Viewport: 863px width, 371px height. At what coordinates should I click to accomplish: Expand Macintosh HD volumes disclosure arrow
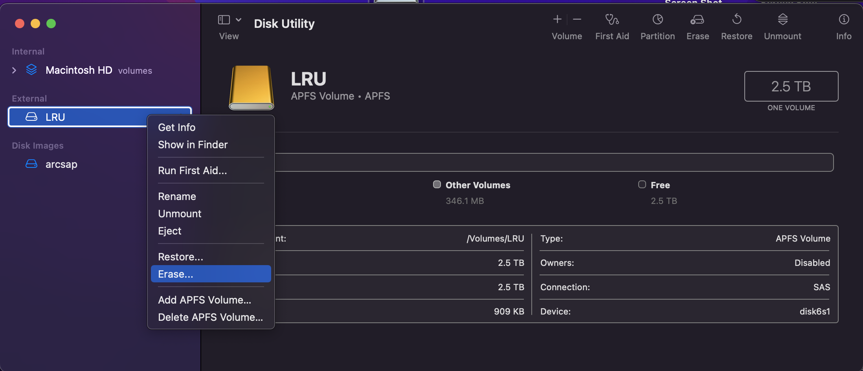tap(14, 70)
